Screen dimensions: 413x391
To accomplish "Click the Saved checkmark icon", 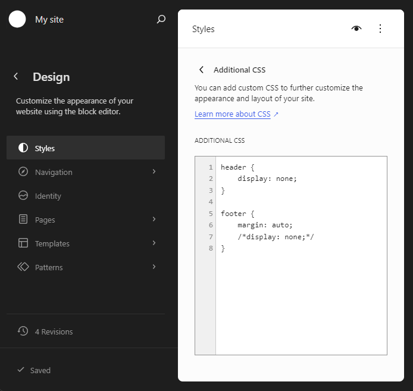I will (21, 370).
